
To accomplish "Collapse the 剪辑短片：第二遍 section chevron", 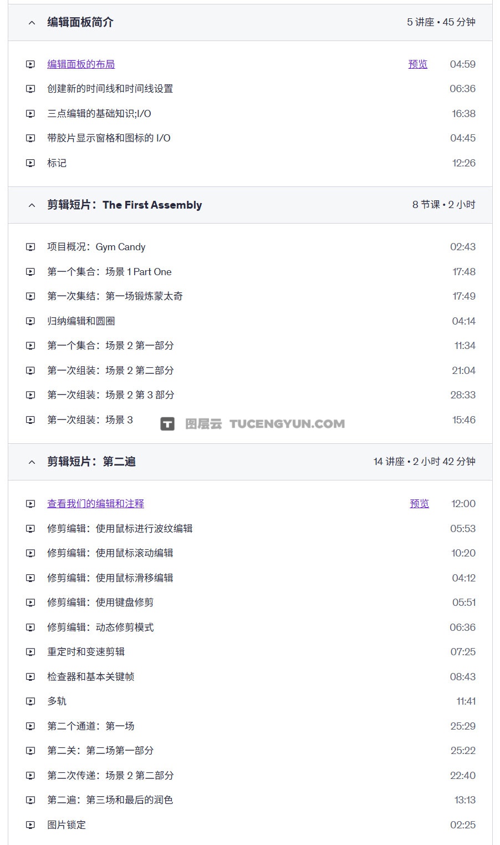I will (32, 462).
